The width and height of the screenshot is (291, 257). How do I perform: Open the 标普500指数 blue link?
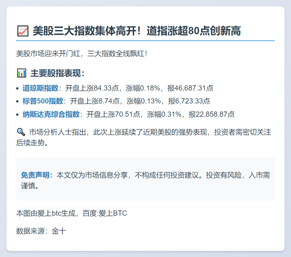tap(43, 101)
